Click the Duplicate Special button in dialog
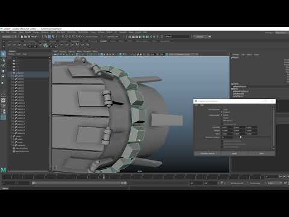Viewport: 289px width, 217px height. pos(208,154)
